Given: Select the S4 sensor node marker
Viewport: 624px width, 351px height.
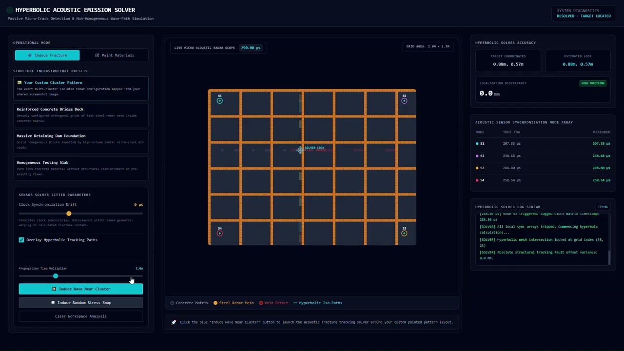Looking at the screenshot, I should pos(219,234).
